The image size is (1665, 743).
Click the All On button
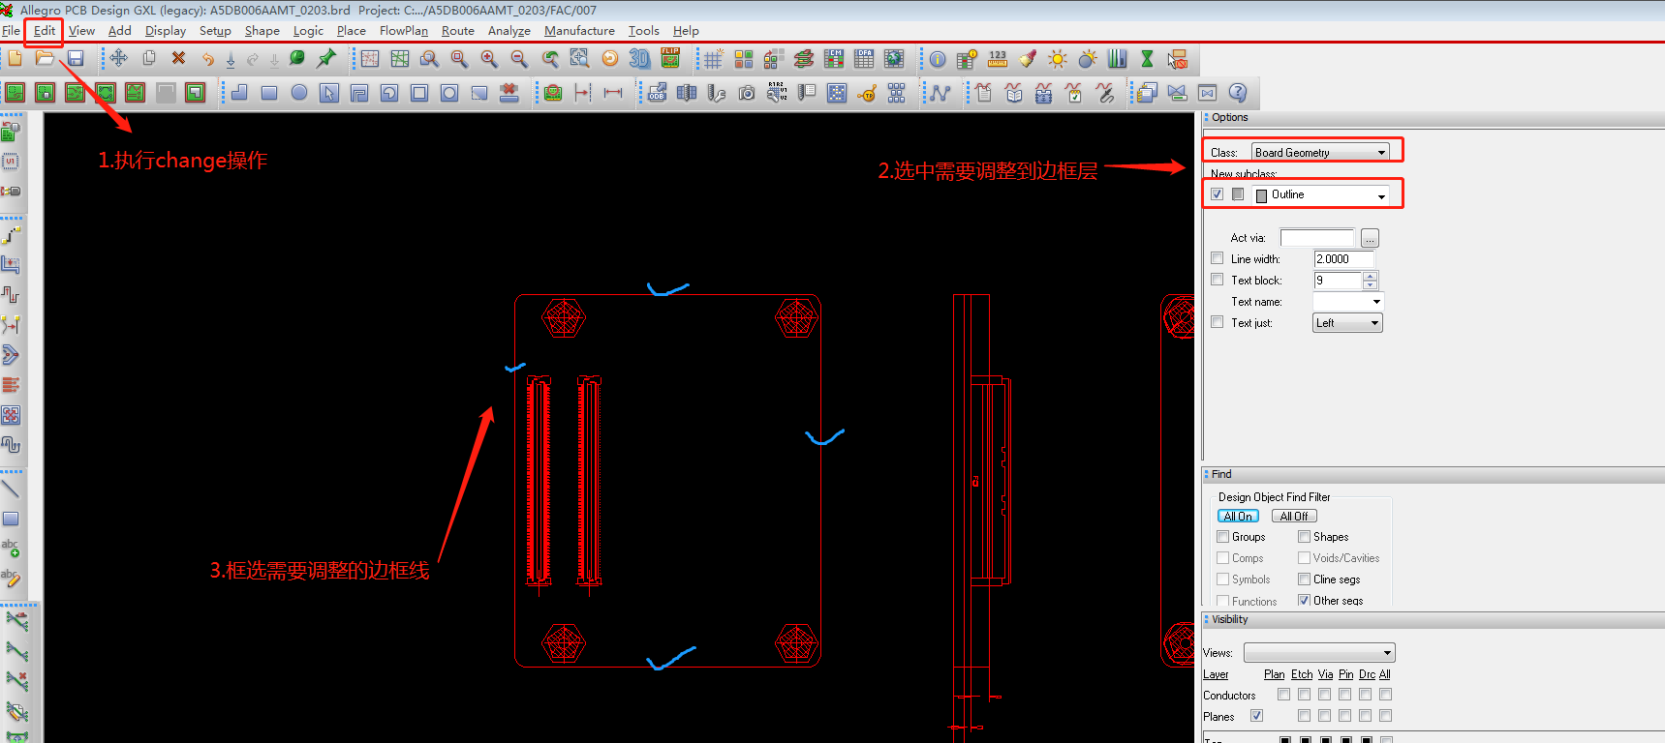click(x=1238, y=517)
